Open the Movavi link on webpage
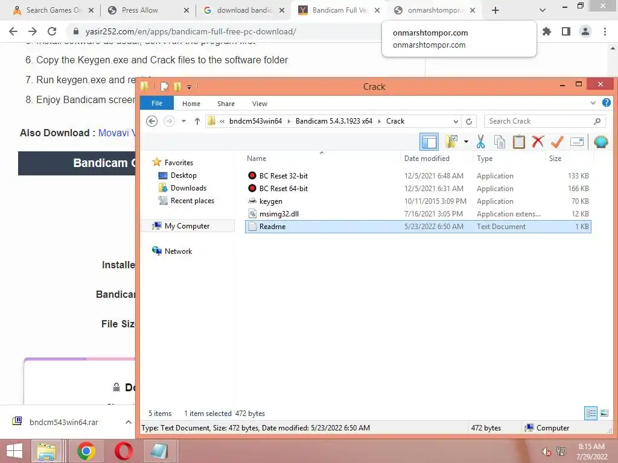Screen dimensions: 618x463 point(116,133)
